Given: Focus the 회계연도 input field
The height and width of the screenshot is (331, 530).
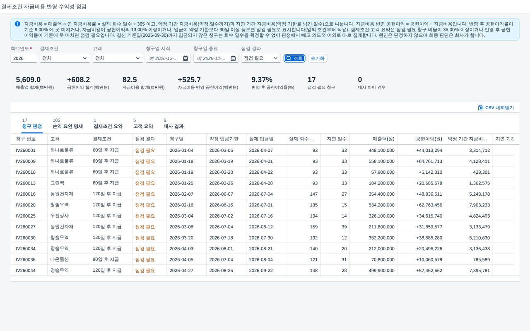Looking at the screenshot, I should tap(24, 58).
